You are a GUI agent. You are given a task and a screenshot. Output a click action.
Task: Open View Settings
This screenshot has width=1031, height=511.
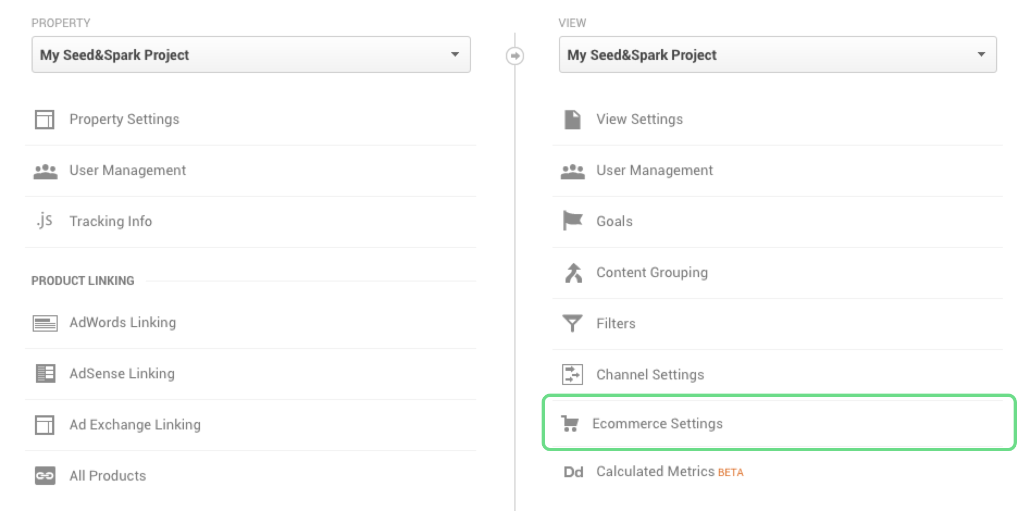click(x=639, y=120)
